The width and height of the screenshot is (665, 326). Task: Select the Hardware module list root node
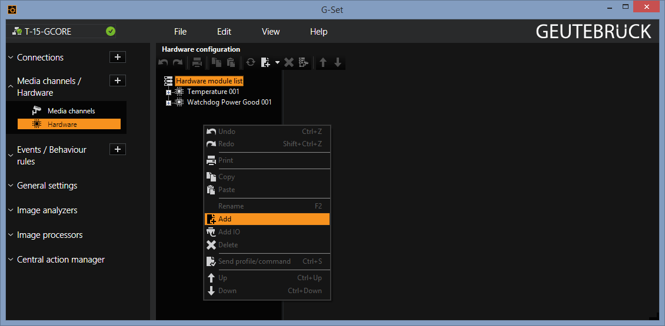click(210, 81)
